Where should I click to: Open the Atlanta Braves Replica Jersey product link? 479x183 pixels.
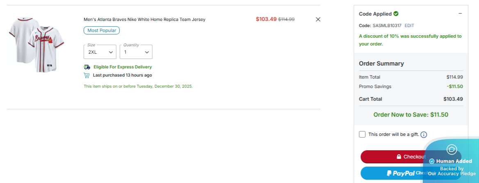tap(144, 19)
